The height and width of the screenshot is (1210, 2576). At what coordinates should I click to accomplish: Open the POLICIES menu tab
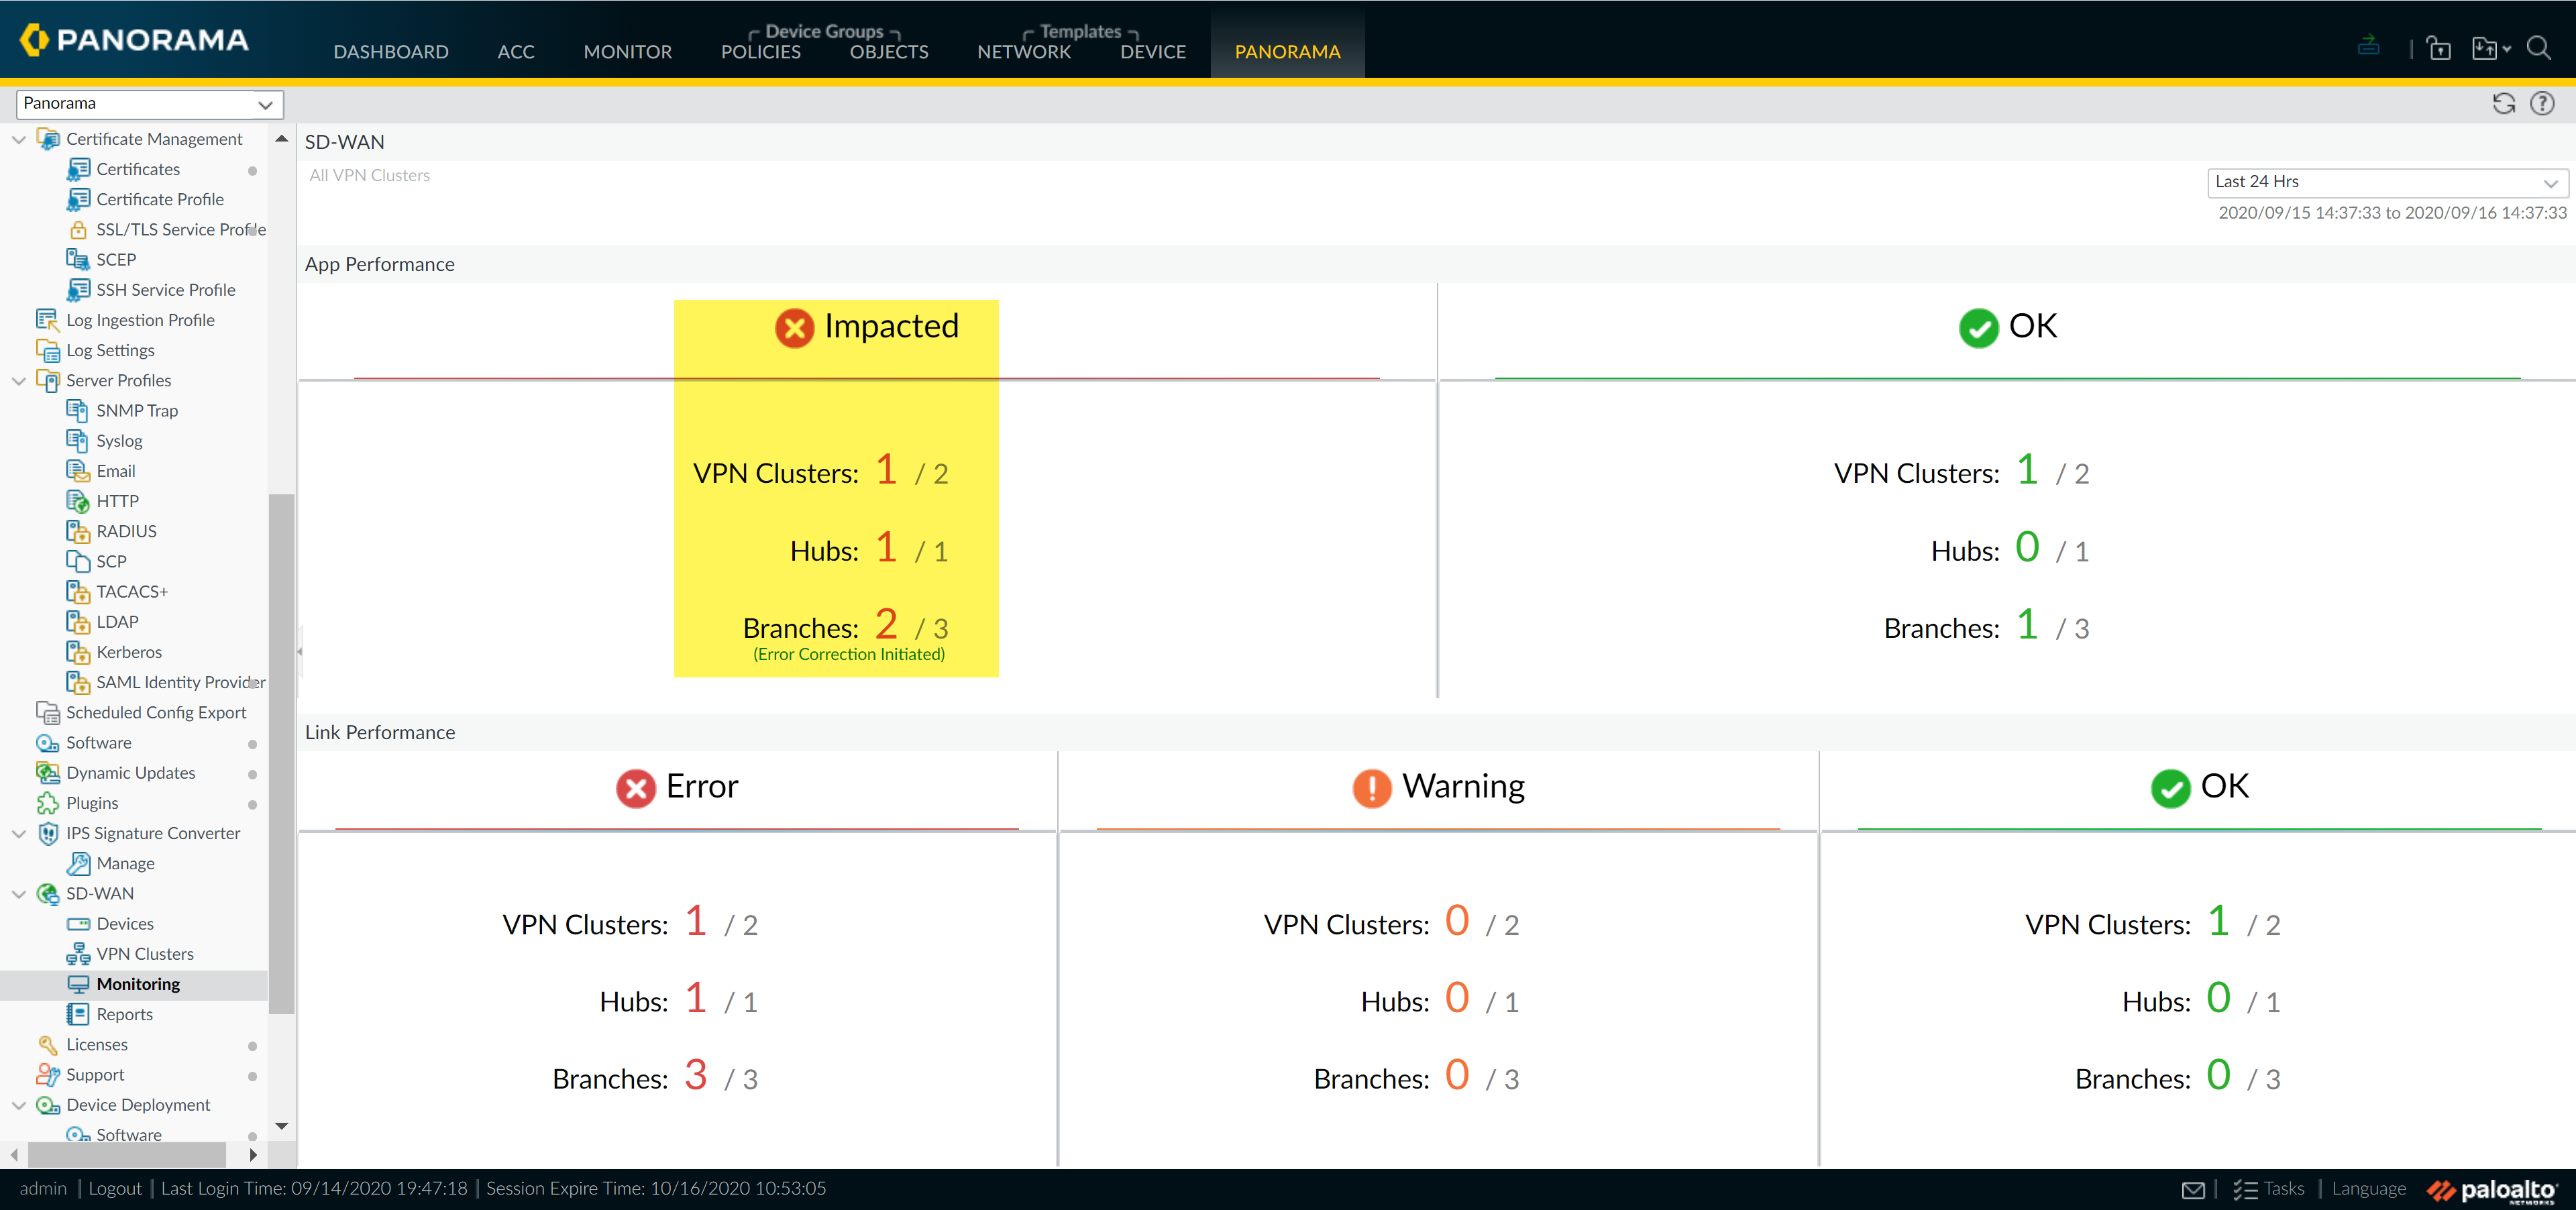click(760, 51)
